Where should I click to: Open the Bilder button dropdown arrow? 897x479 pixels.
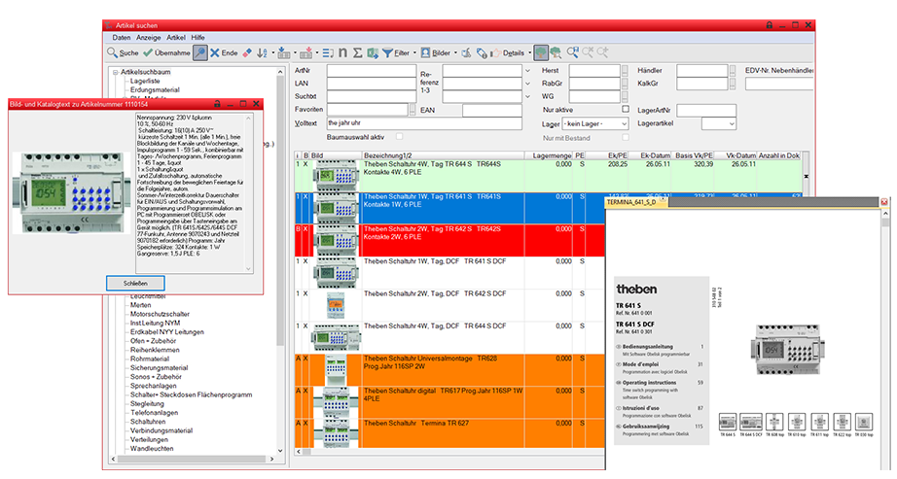455,53
